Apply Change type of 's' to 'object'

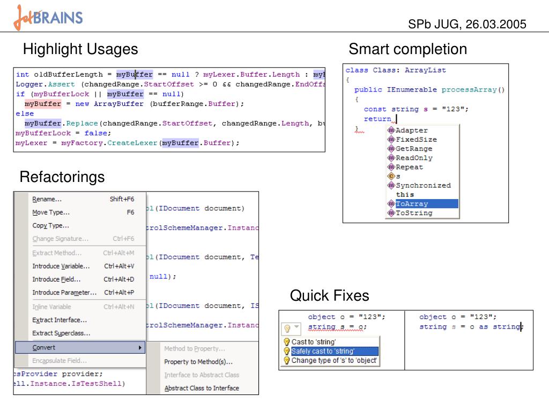point(330,360)
